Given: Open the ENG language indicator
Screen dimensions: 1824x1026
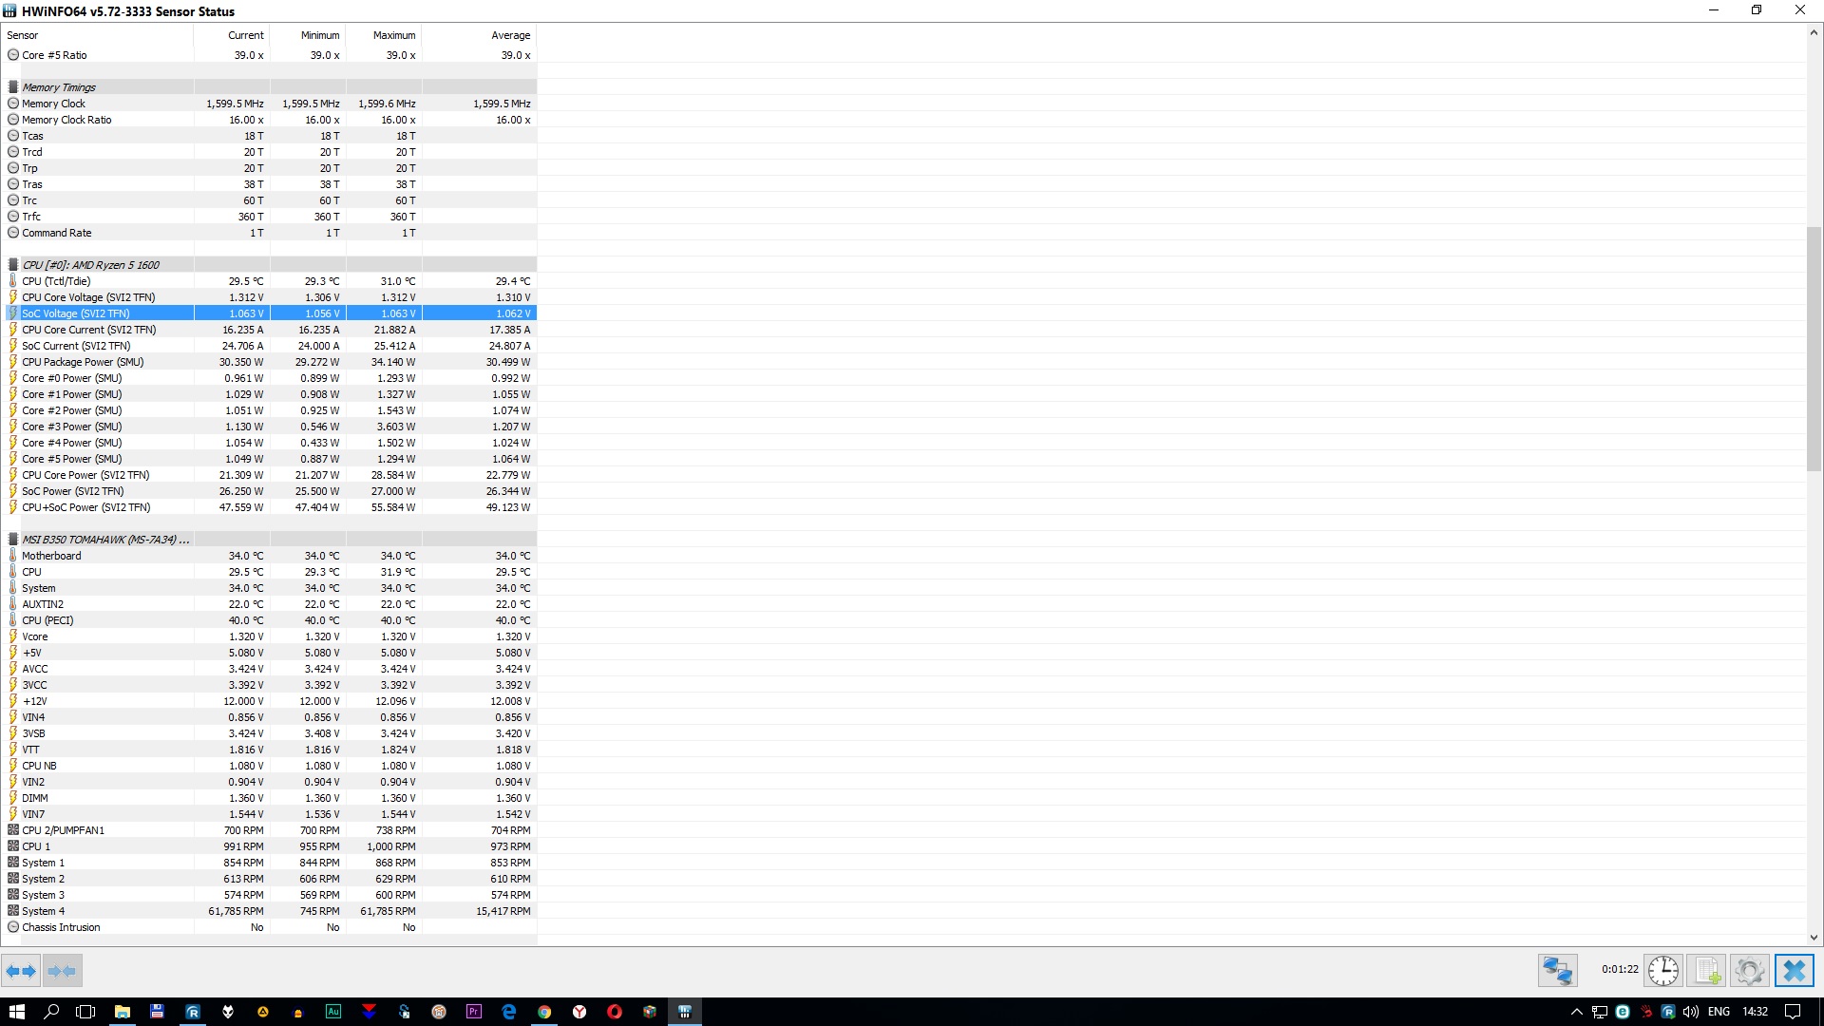Looking at the screenshot, I should 1719,1012.
